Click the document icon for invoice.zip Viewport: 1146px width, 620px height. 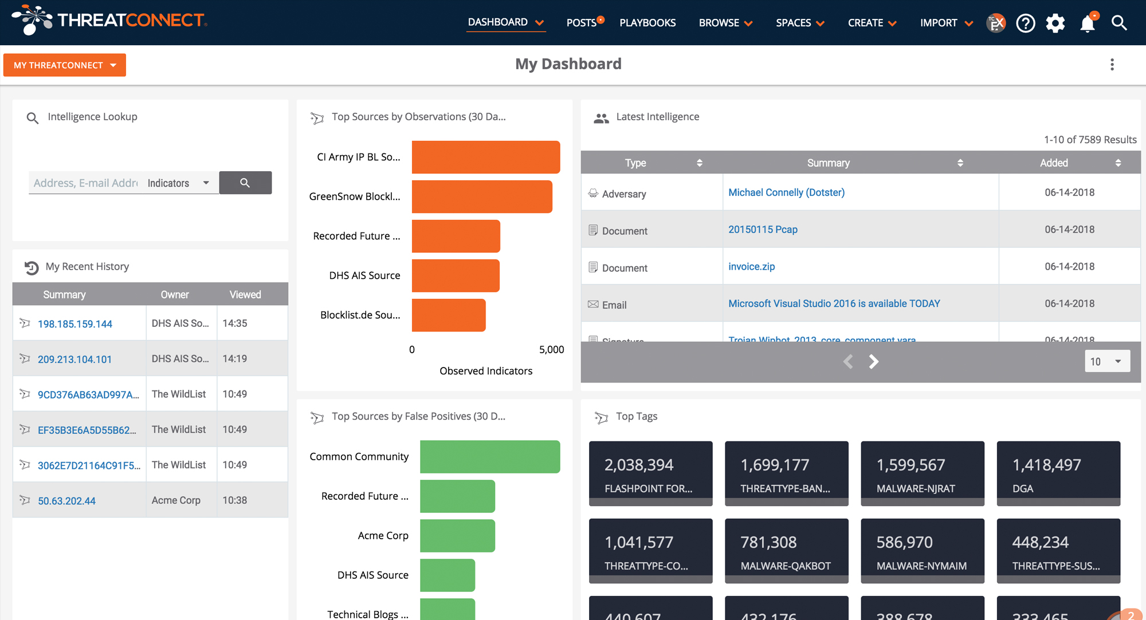(x=593, y=267)
